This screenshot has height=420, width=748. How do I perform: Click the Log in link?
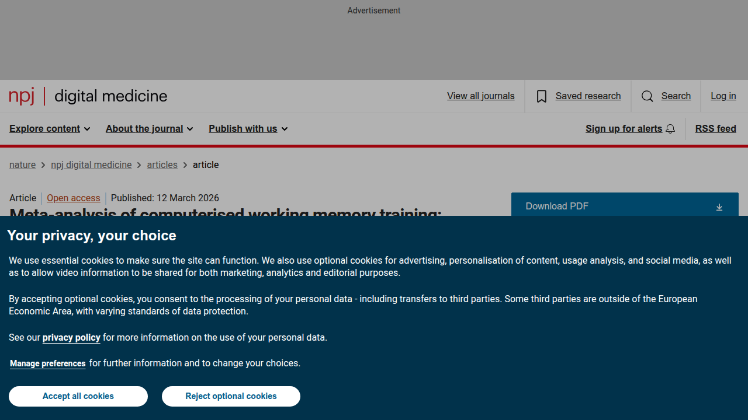(x=723, y=96)
